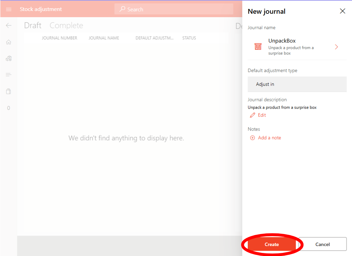Go to Home from the sidebar
This screenshot has width=352, height=256.
tap(9, 42)
